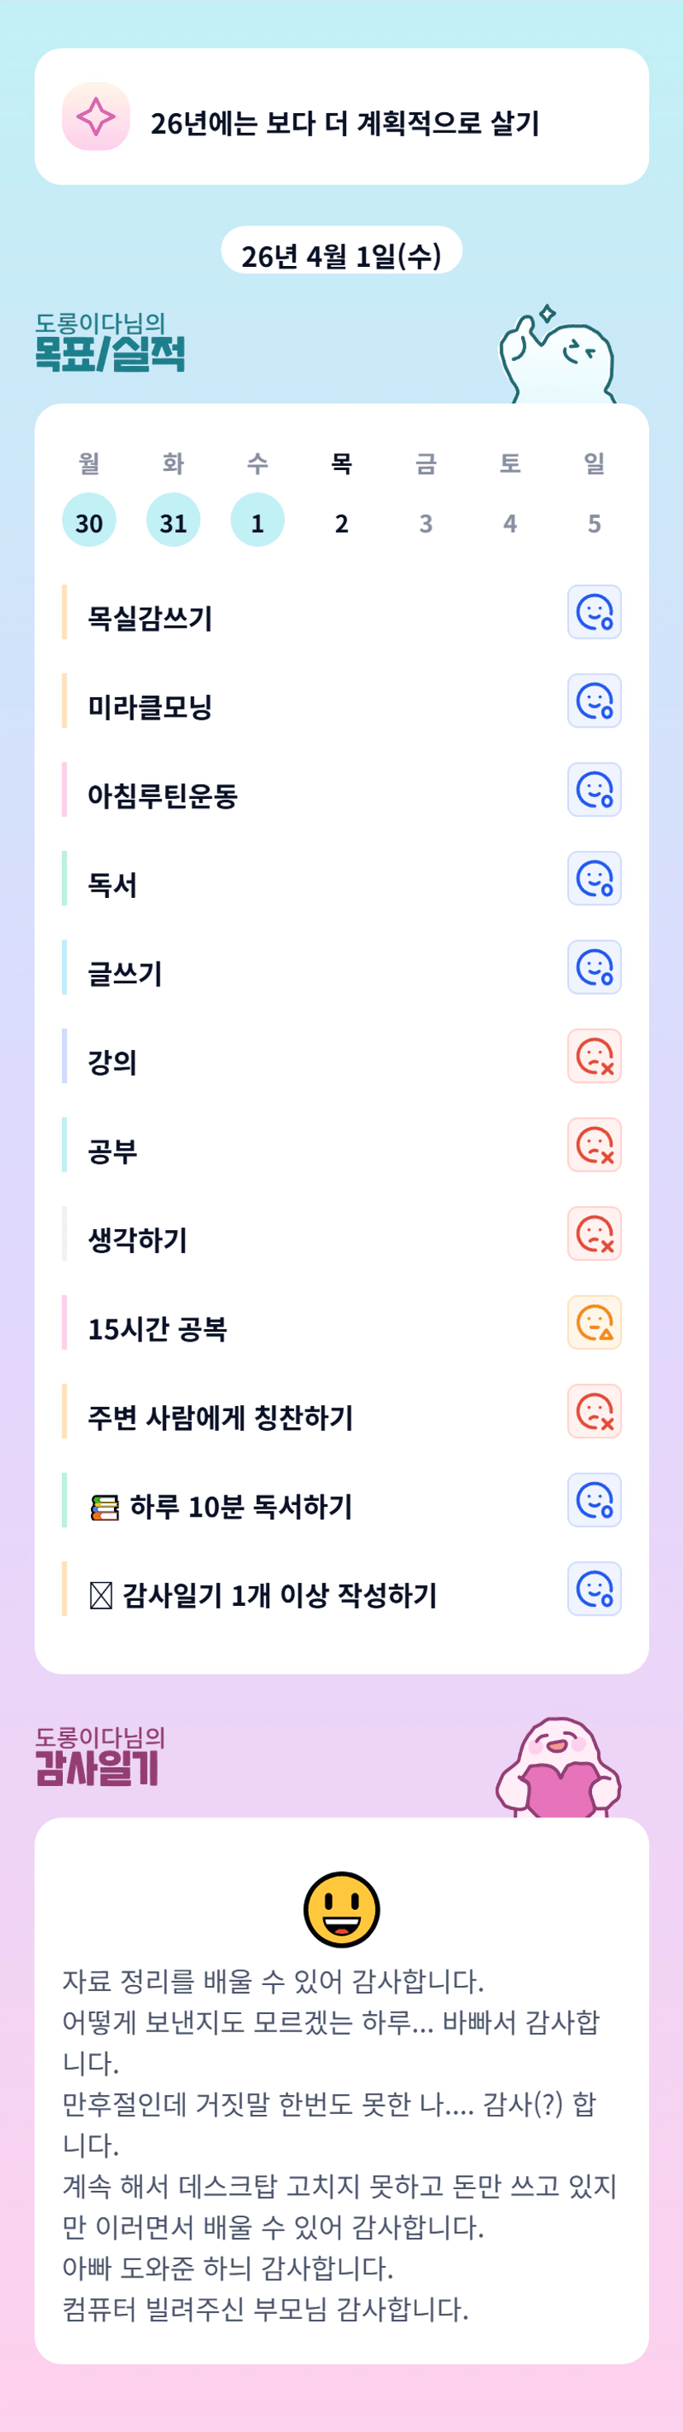Click the books emoji beside 하루 10분 독서하기
Screen dimensions: 683x2432
[x=105, y=1508]
